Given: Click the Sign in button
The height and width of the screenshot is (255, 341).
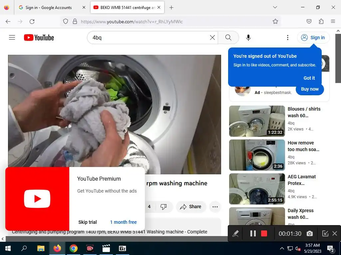Looking at the screenshot, I should click(313, 38).
